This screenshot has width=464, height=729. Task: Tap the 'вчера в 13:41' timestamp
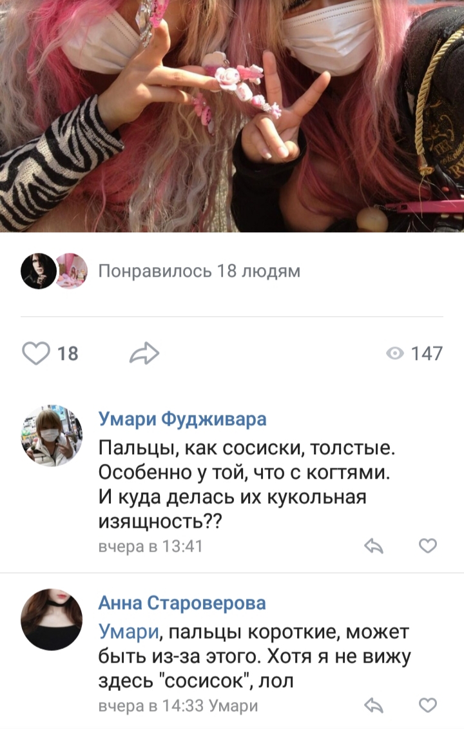151,546
